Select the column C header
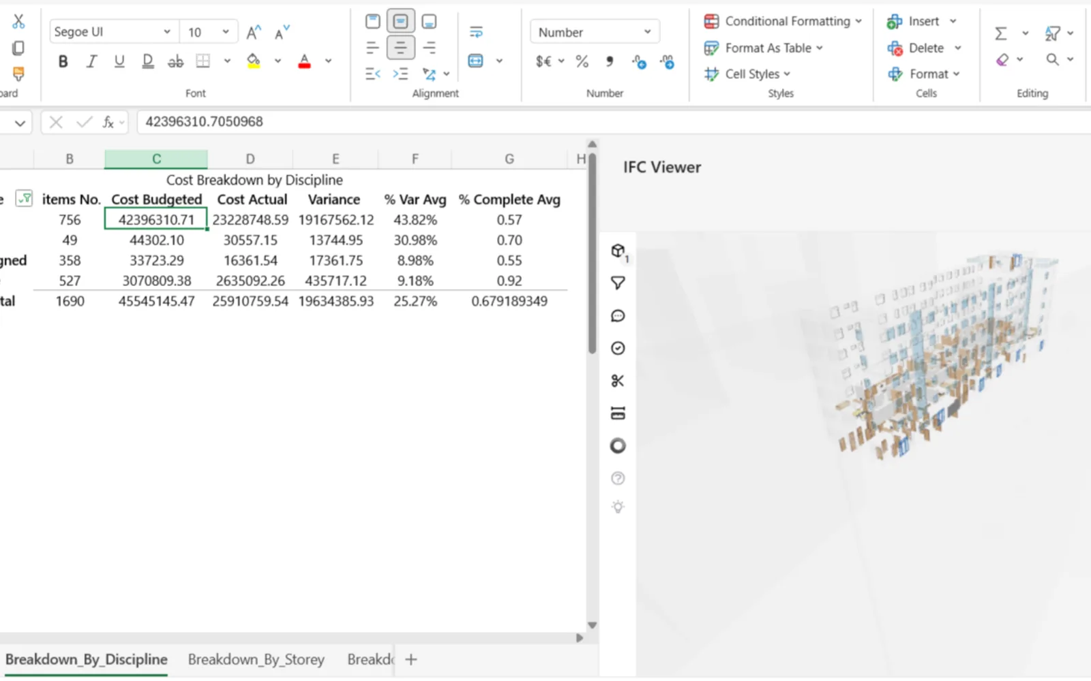Image resolution: width=1091 pixels, height=681 pixels. 156,159
